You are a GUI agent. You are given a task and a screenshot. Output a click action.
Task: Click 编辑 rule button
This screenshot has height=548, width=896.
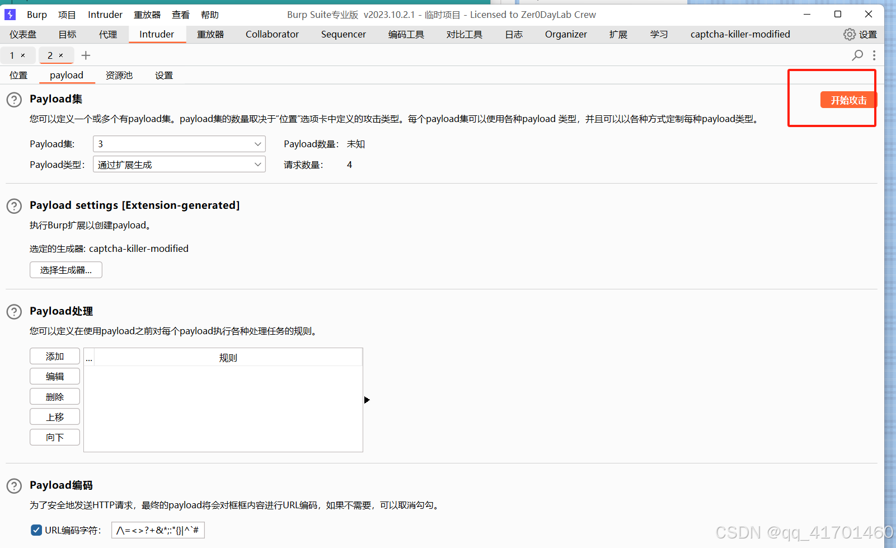pos(55,377)
